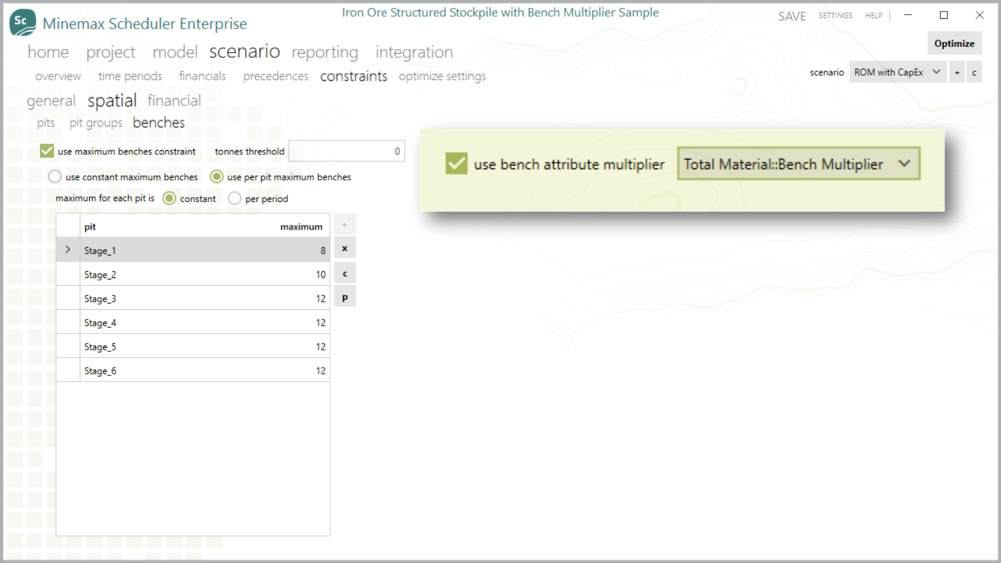
Task: Open the reporting tab
Action: point(325,52)
